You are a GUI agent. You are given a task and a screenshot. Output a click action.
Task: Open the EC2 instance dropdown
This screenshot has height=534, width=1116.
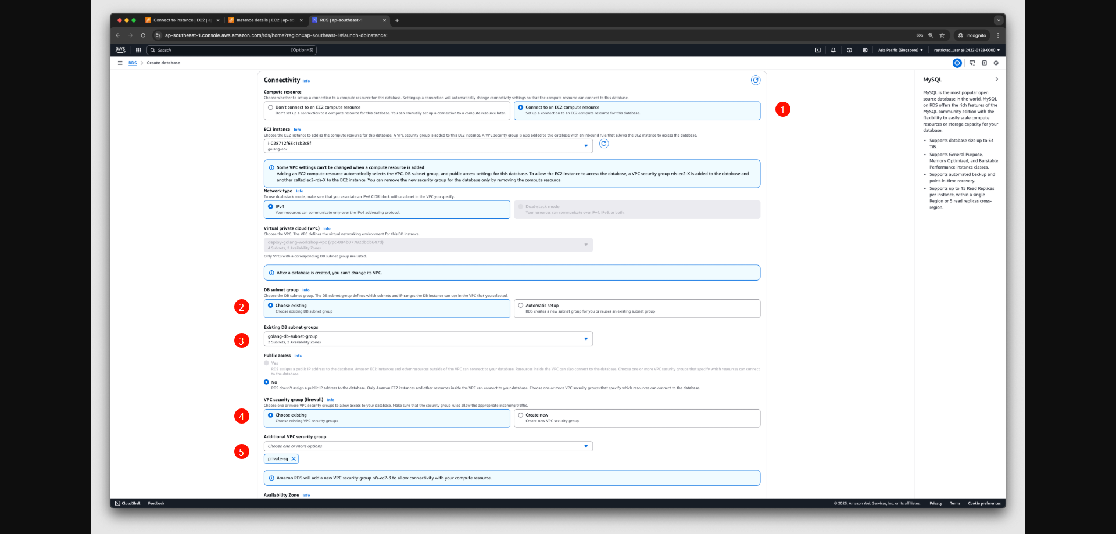(x=428, y=146)
